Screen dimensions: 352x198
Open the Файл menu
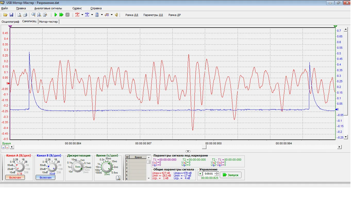pos(4,8)
